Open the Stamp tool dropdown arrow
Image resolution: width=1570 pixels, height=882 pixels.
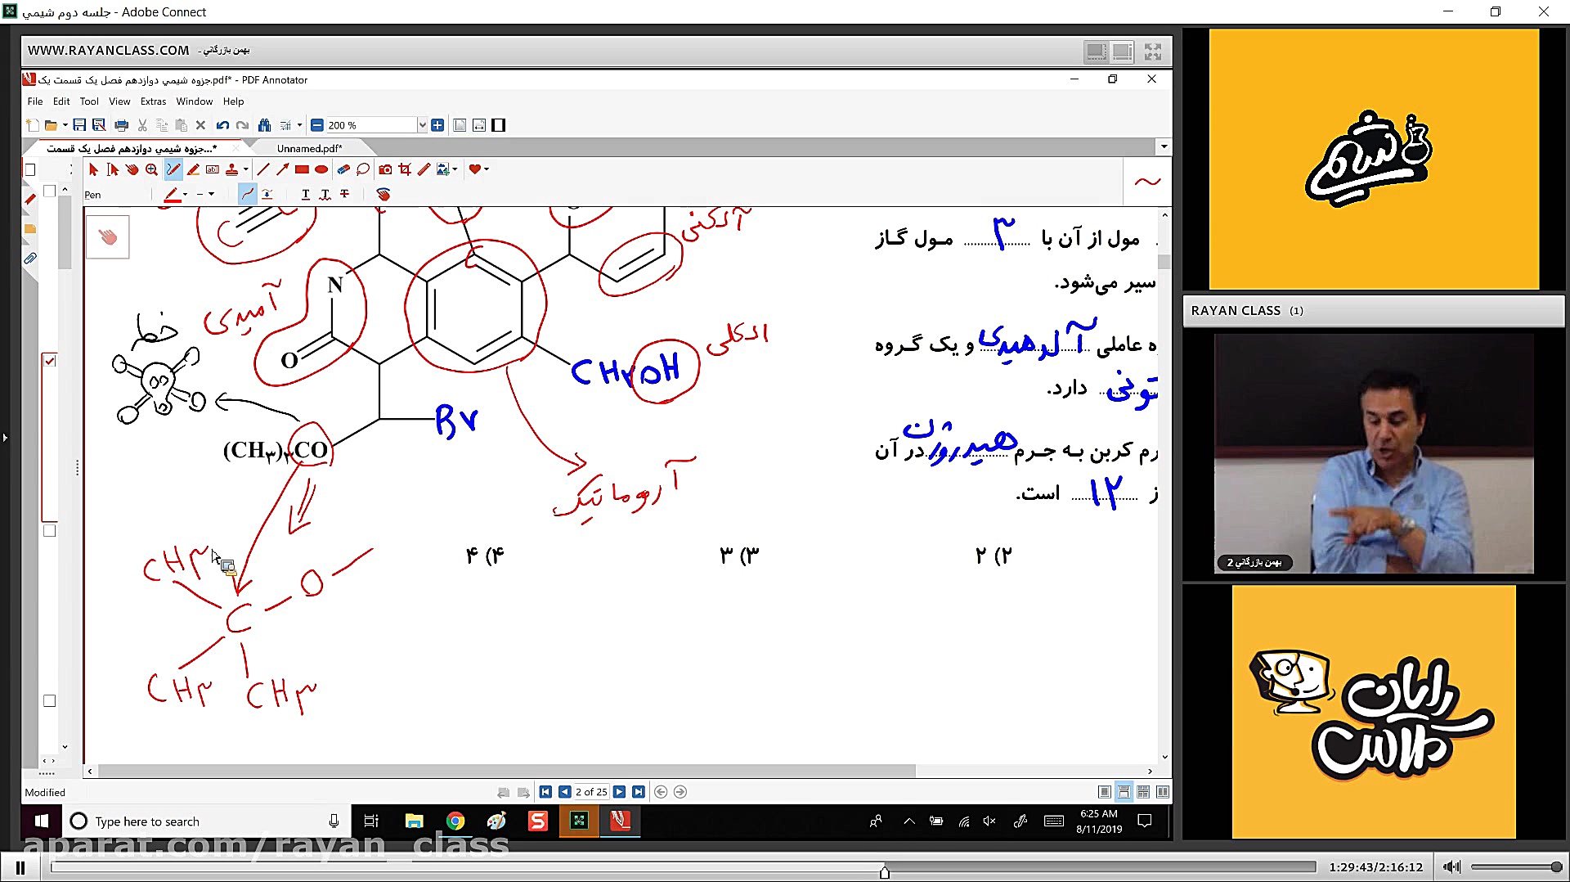click(x=245, y=169)
